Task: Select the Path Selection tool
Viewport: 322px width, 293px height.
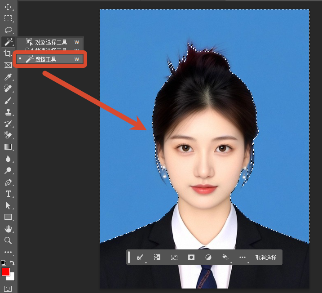Action: tap(8, 205)
